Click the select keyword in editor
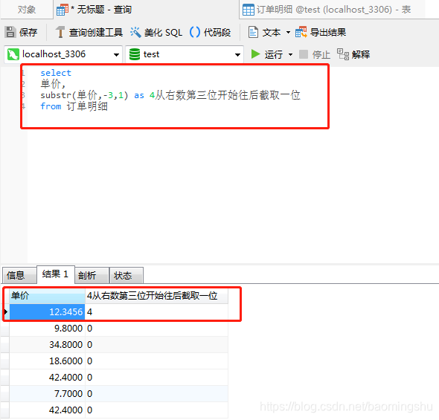This screenshot has height=420, width=439. [x=56, y=73]
